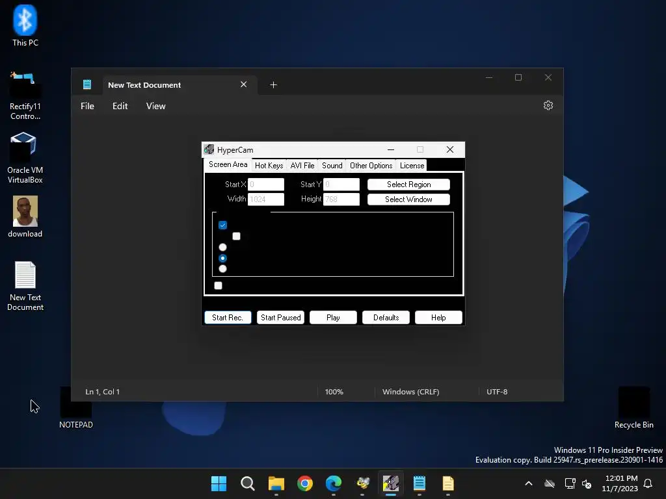
Task: Open Notepad Edit menu
Action: [120, 106]
